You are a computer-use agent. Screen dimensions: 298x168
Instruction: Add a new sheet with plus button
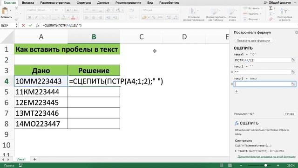click(34, 159)
